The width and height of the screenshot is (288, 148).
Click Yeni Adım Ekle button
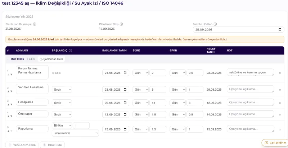point(22,145)
